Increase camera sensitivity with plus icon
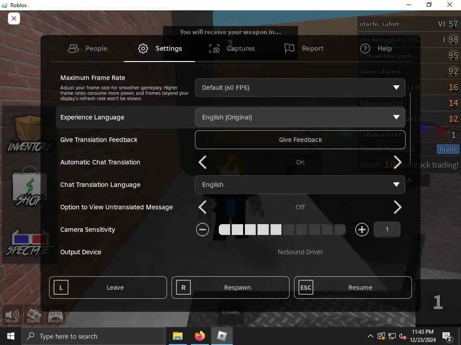The image size is (461, 345). click(x=362, y=230)
